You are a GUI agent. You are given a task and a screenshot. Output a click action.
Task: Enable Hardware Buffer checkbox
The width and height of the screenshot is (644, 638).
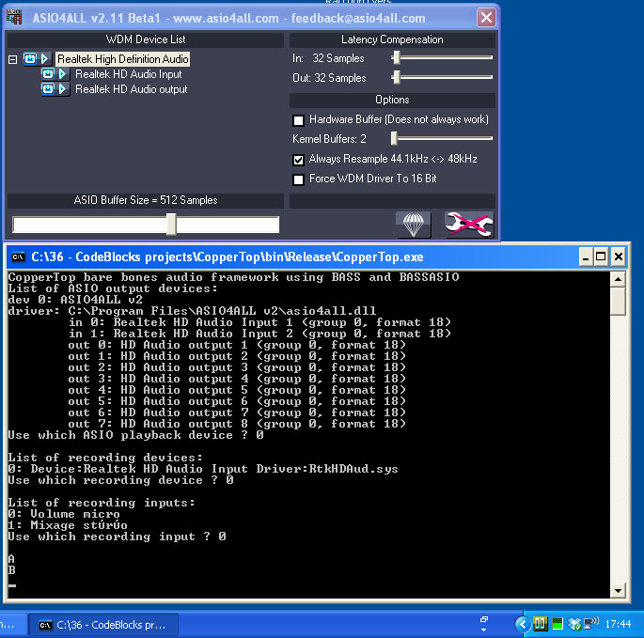coord(299,120)
